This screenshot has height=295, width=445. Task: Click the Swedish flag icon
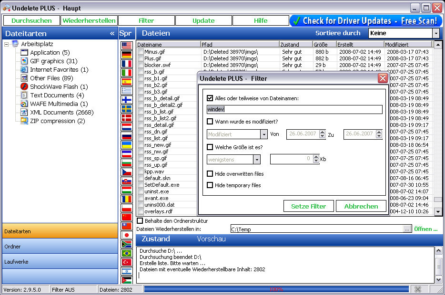[127, 109]
